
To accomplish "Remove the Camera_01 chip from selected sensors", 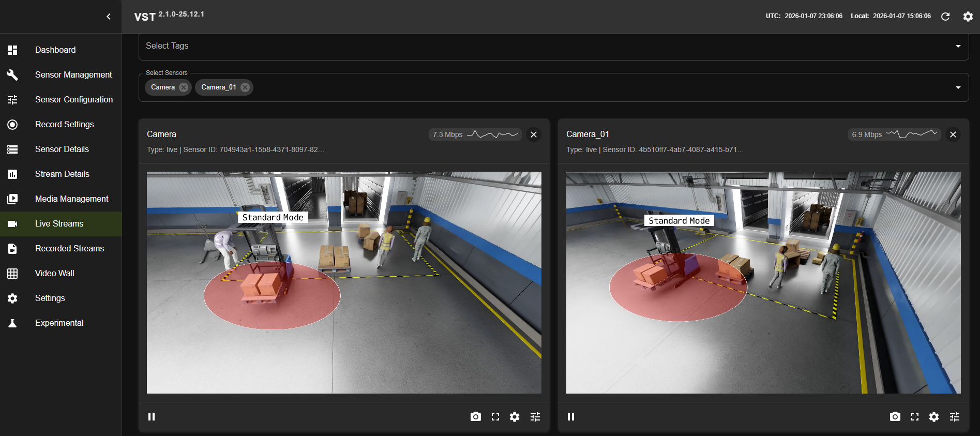I will 245,87.
